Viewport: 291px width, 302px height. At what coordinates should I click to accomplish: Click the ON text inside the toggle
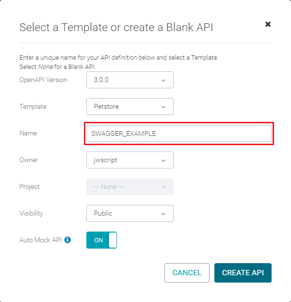click(98, 240)
